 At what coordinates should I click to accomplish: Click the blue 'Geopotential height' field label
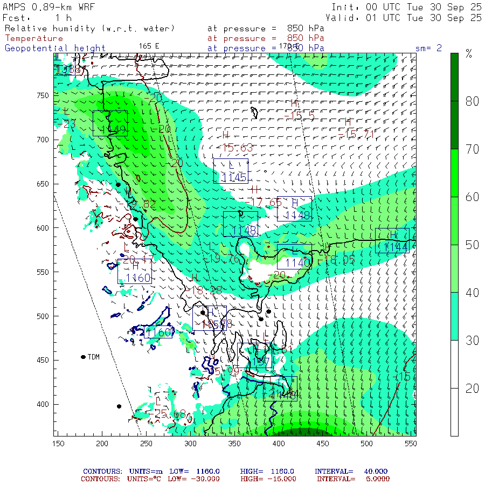(x=55, y=48)
